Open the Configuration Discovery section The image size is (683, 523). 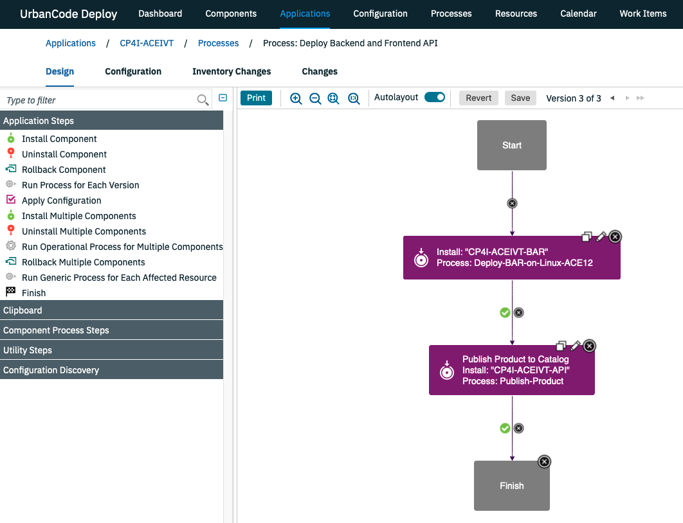click(x=51, y=370)
